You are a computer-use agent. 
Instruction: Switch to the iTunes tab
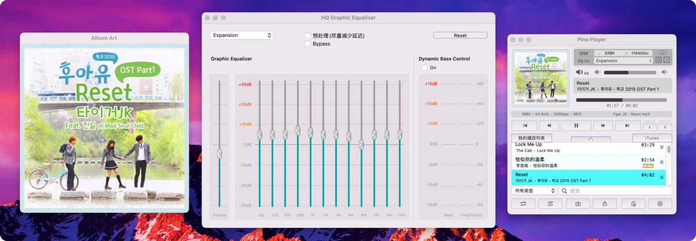coord(652,138)
